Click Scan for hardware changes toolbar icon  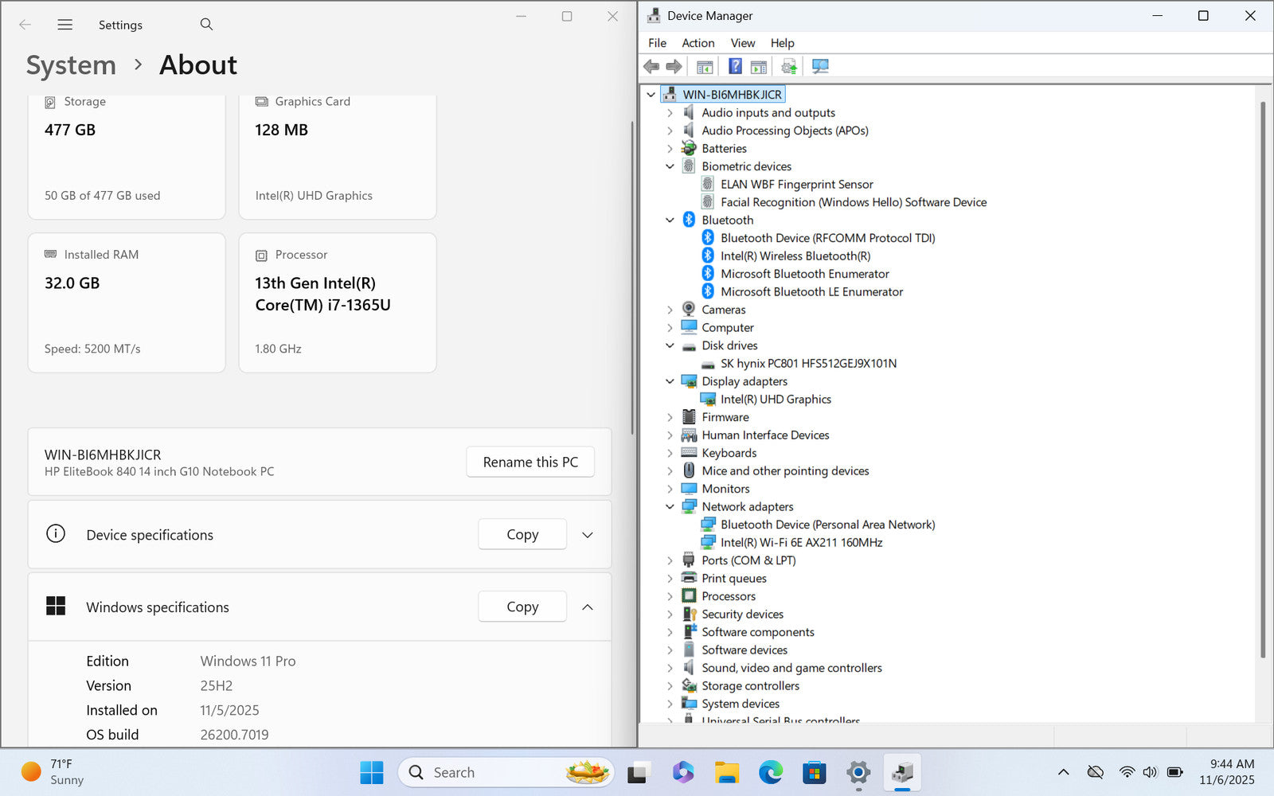pos(819,66)
